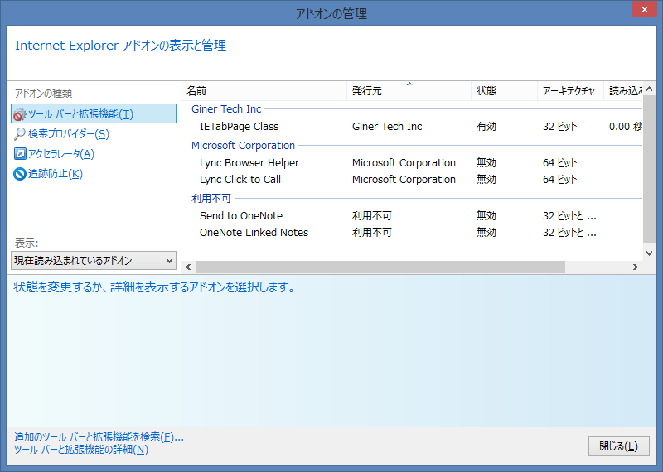The image size is (663, 472).
Task: Click the horizontal scrollbar thumb
Action: 380,267
